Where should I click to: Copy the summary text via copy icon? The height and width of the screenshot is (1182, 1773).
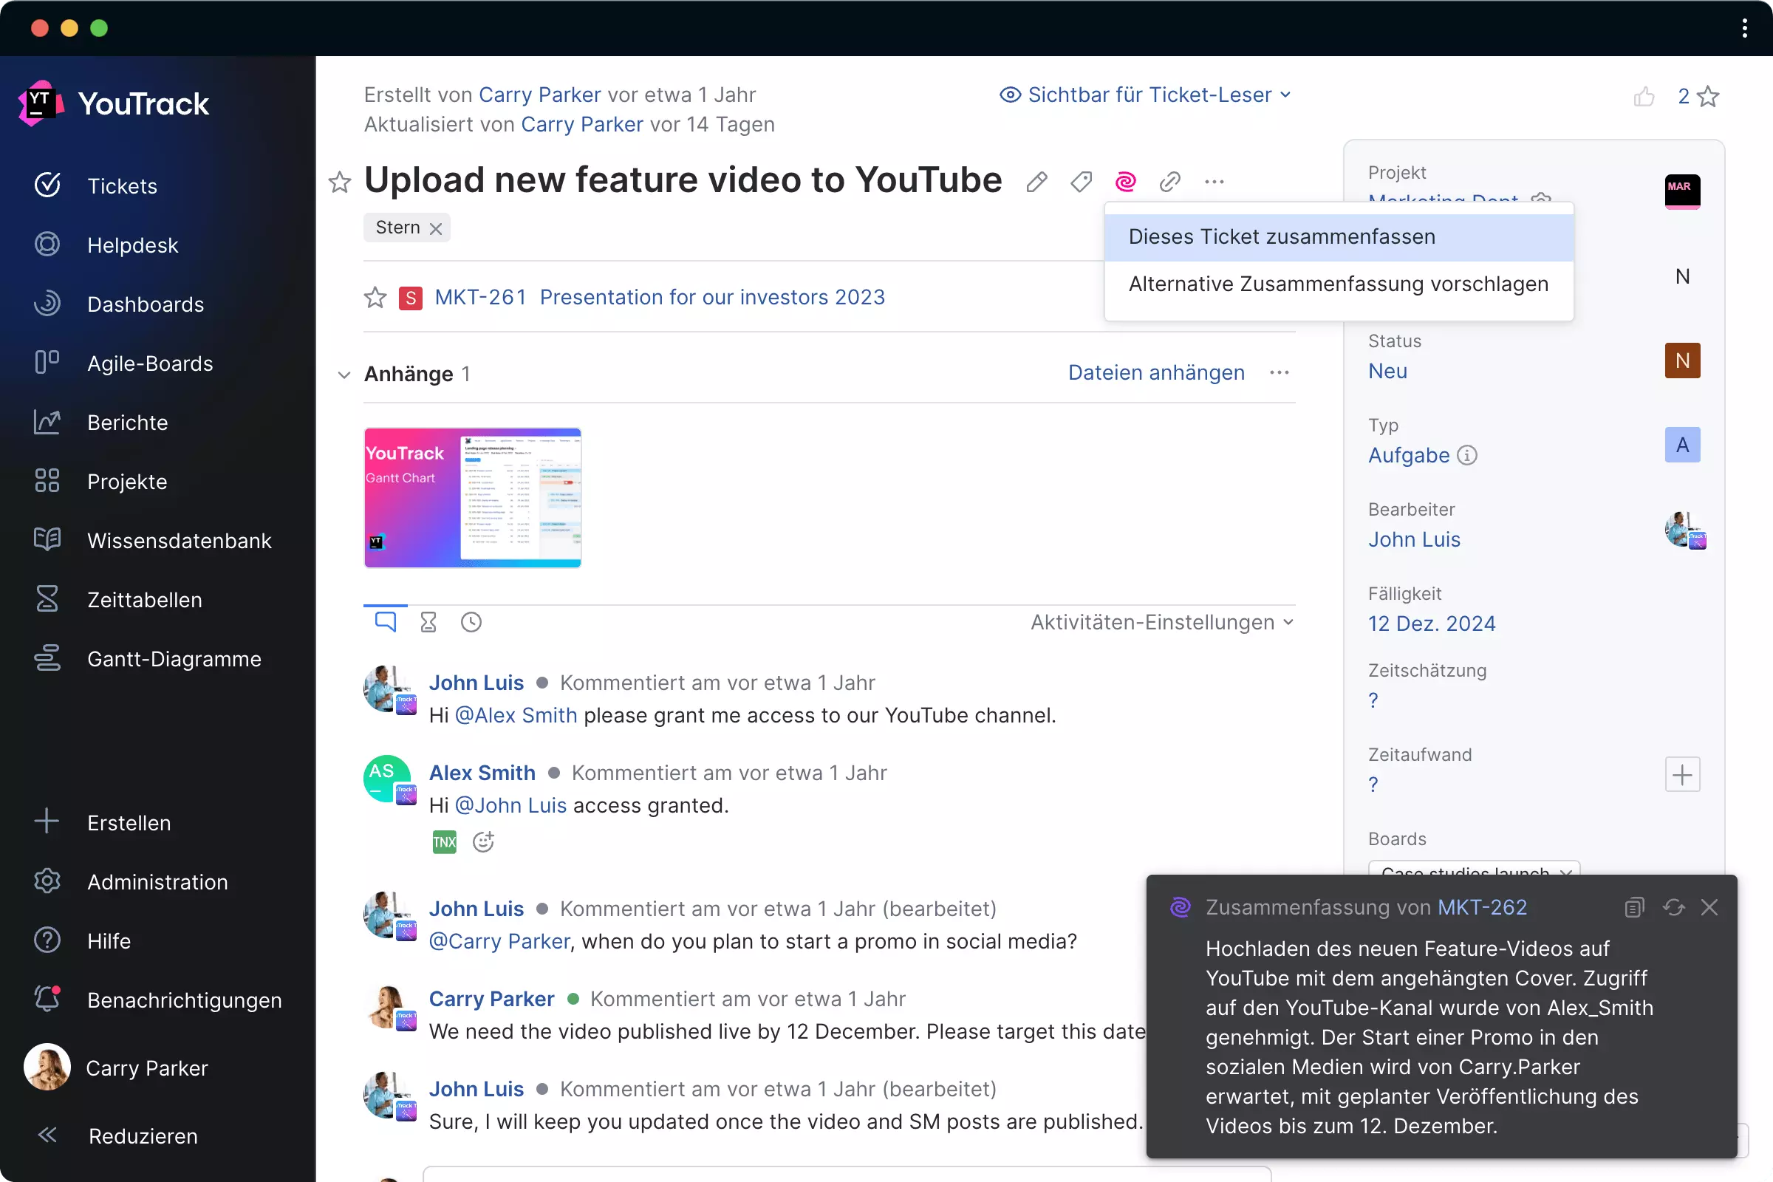pos(1633,907)
